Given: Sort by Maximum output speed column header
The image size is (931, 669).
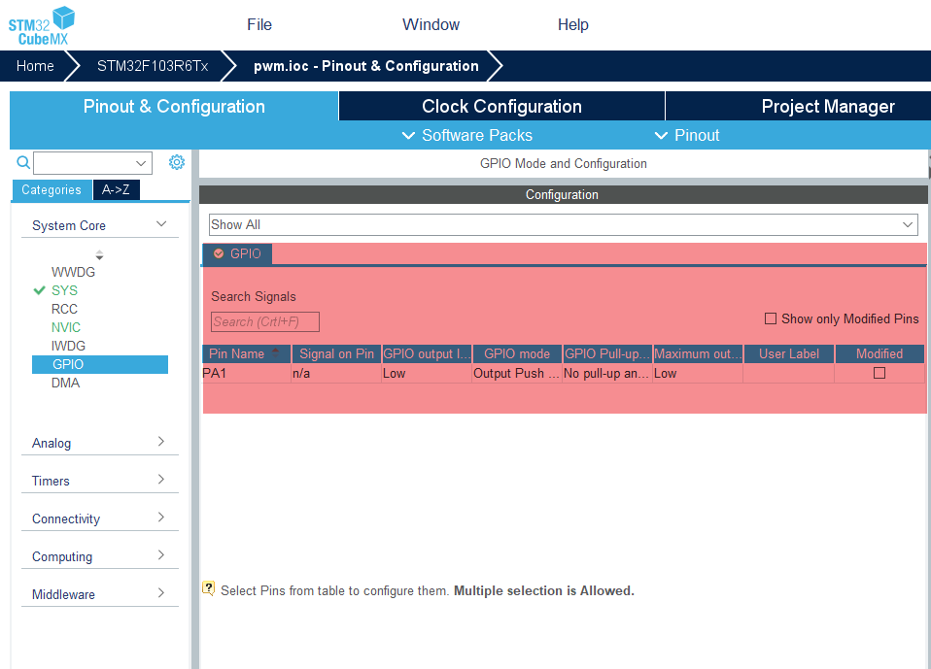Looking at the screenshot, I should click(698, 354).
